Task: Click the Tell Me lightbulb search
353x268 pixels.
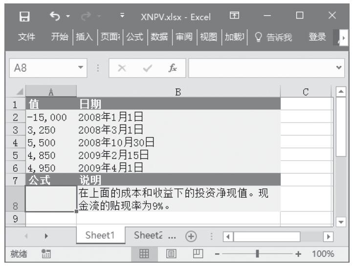Action: [273, 37]
